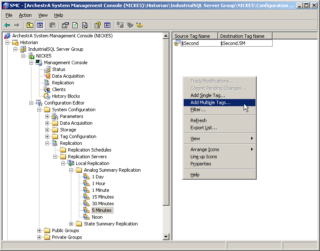The image size is (320, 251).
Task: Click the Forward arrow toolbar icon
Action: tap(17, 25)
